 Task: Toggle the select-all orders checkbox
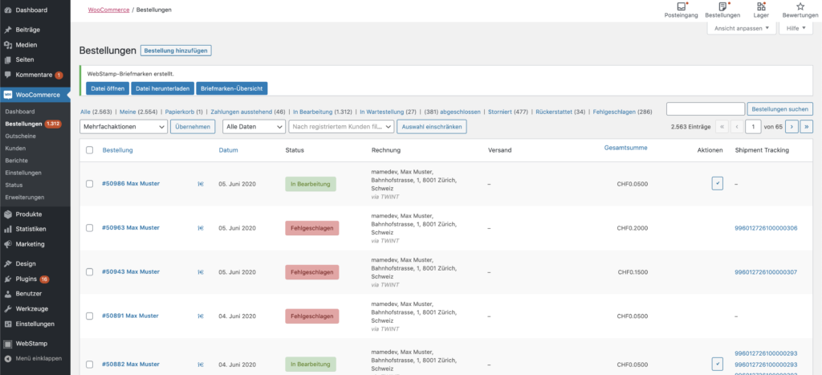[90, 150]
